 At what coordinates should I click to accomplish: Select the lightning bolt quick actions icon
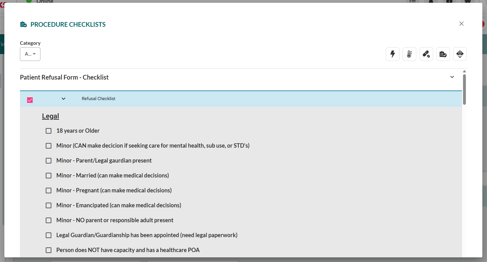(x=392, y=54)
